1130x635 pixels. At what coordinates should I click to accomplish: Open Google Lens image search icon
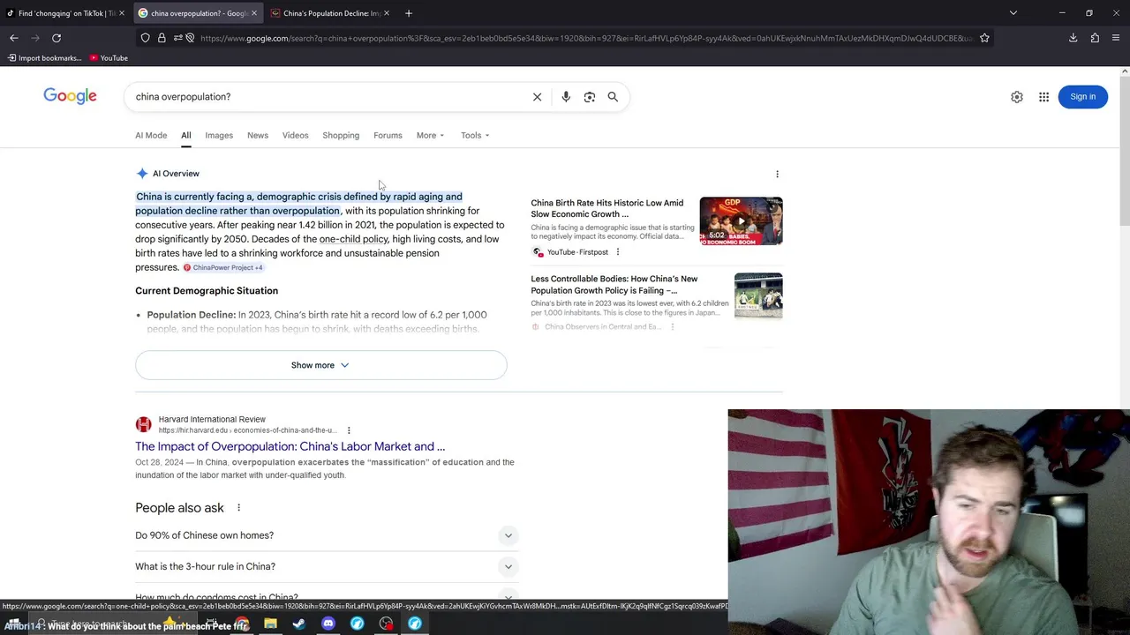[590, 97]
